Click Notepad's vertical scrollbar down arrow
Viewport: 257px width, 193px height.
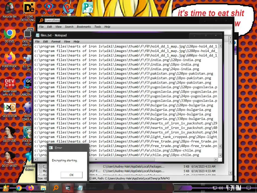[x=220, y=155]
